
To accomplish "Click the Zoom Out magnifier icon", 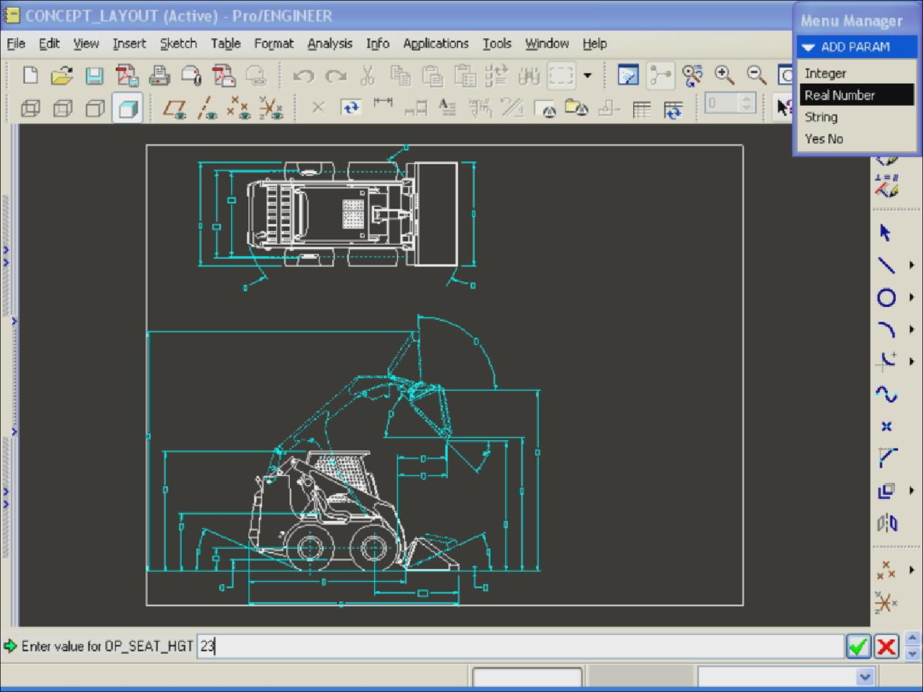I will [x=756, y=75].
